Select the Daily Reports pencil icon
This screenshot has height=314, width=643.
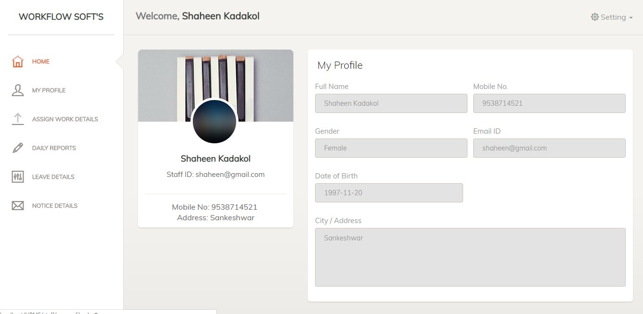pyautogui.click(x=18, y=148)
